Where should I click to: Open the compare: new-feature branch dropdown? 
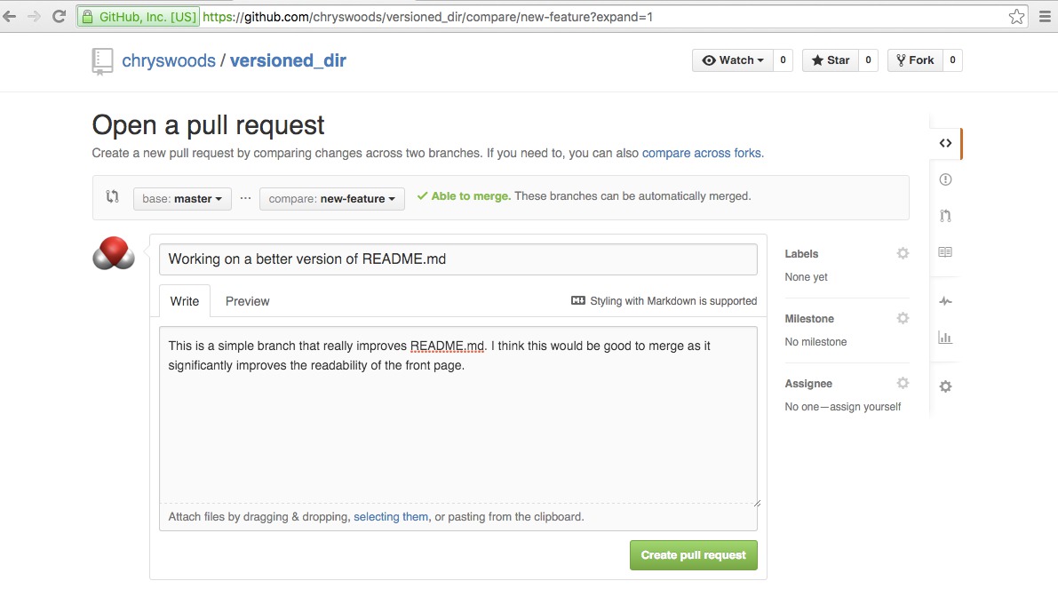(x=332, y=198)
